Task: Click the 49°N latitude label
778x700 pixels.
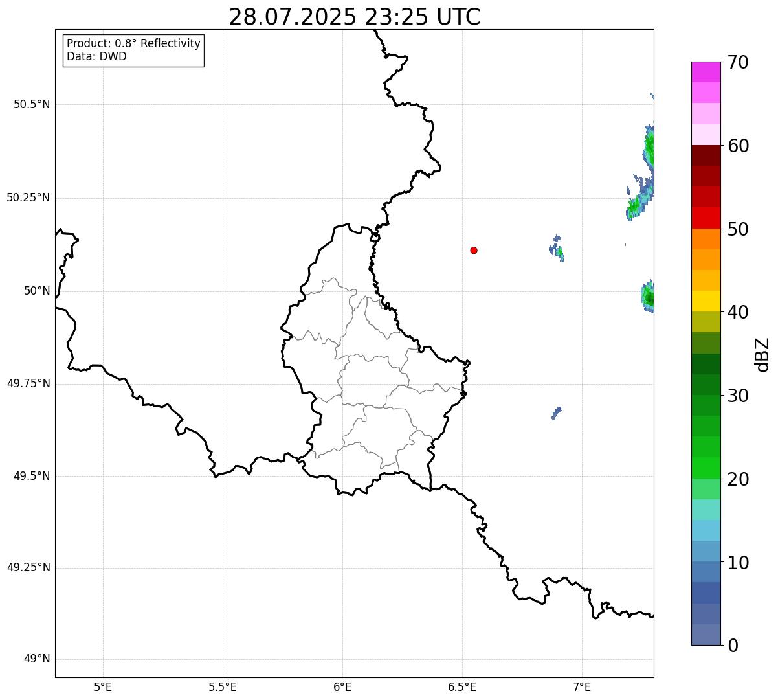Action: tap(37, 659)
